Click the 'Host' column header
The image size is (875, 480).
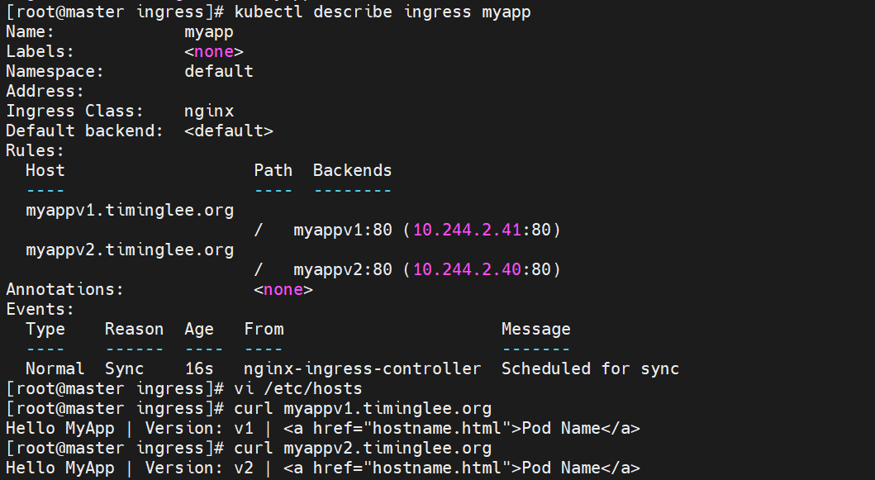[x=45, y=170]
